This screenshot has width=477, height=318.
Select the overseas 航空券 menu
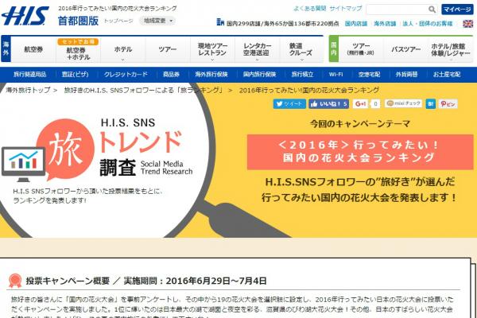coord(33,49)
